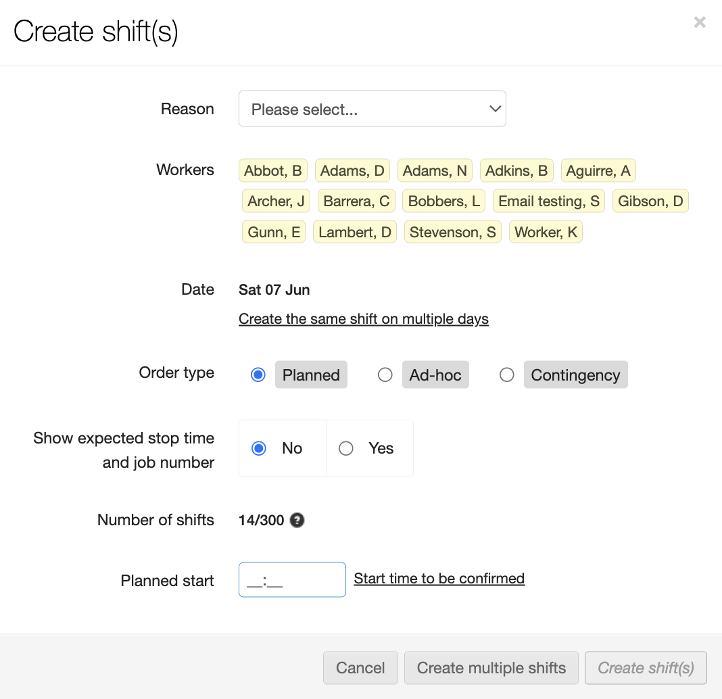
Task: Close the Create shift(s) dialog
Action: pyautogui.click(x=700, y=22)
